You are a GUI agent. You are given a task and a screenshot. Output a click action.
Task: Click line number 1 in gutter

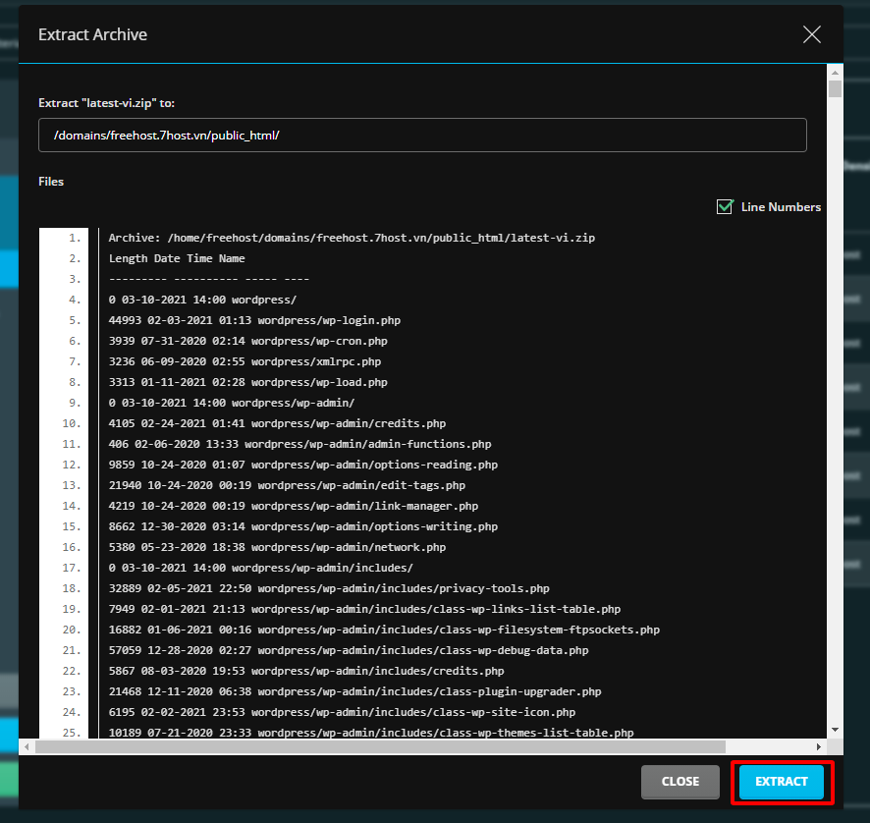pyautogui.click(x=75, y=238)
